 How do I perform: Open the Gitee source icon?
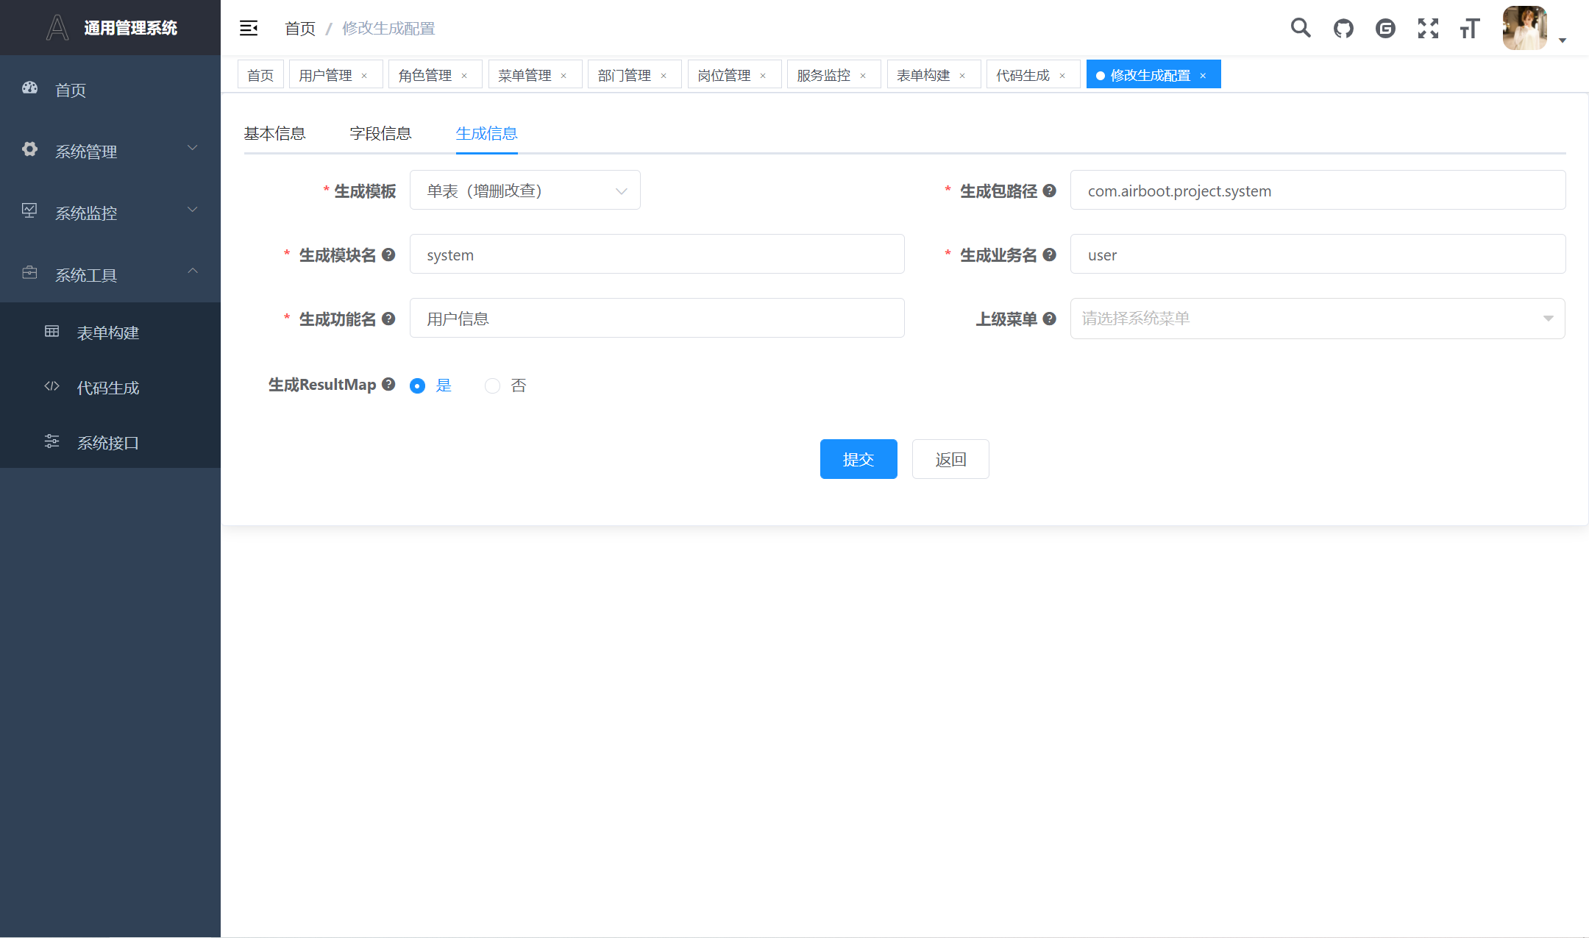coord(1385,28)
